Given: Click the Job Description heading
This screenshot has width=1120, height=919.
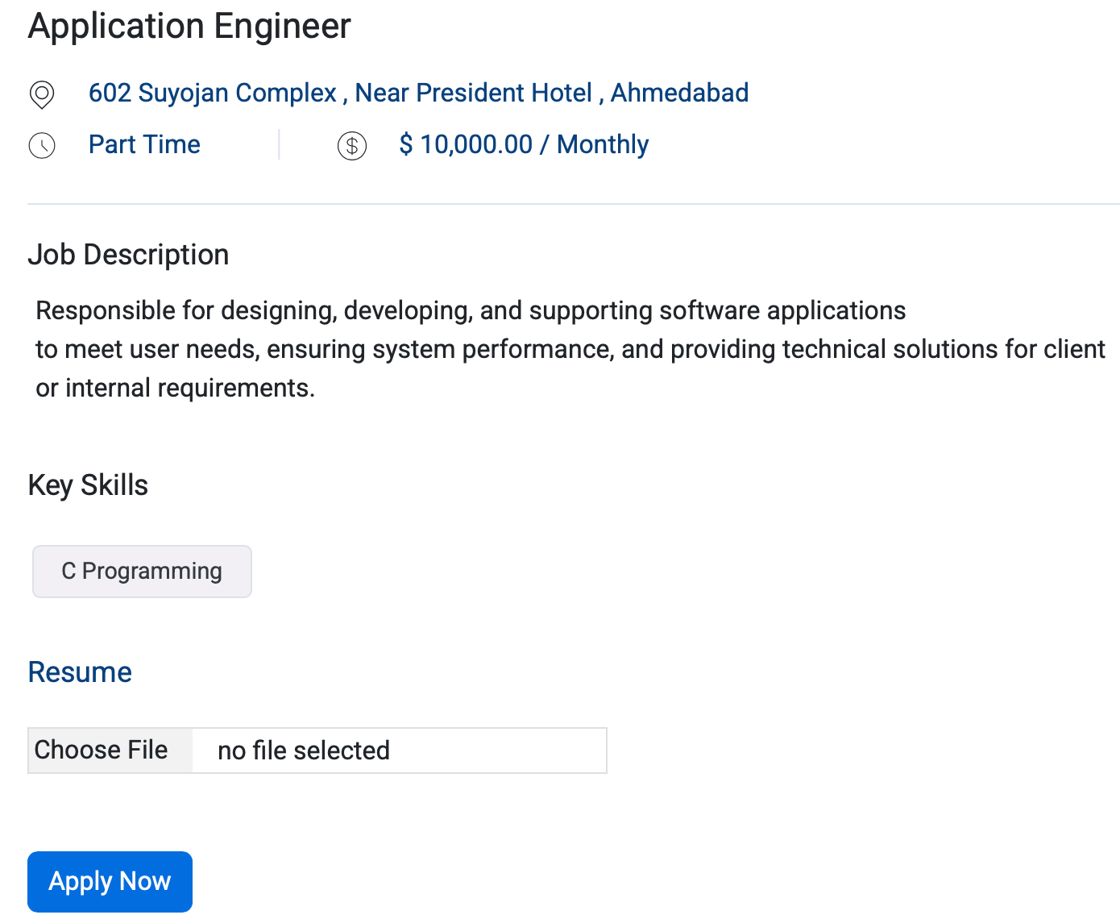Looking at the screenshot, I should click(x=128, y=255).
